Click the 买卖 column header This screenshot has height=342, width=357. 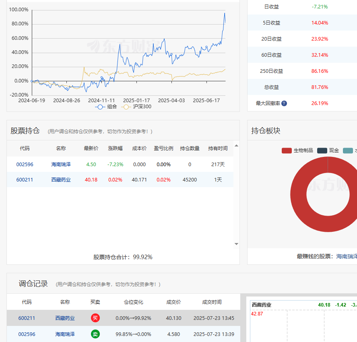(x=95, y=302)
